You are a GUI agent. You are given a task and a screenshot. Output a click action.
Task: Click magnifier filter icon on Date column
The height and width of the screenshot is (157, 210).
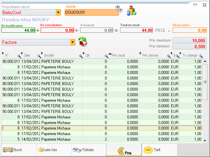point(39,56)
